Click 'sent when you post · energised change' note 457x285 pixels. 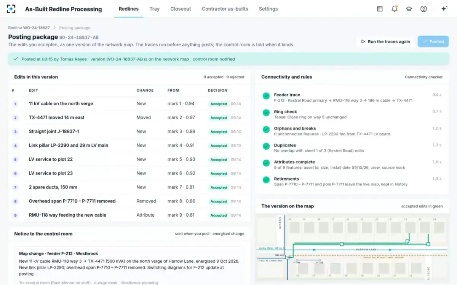coord(210,234)
